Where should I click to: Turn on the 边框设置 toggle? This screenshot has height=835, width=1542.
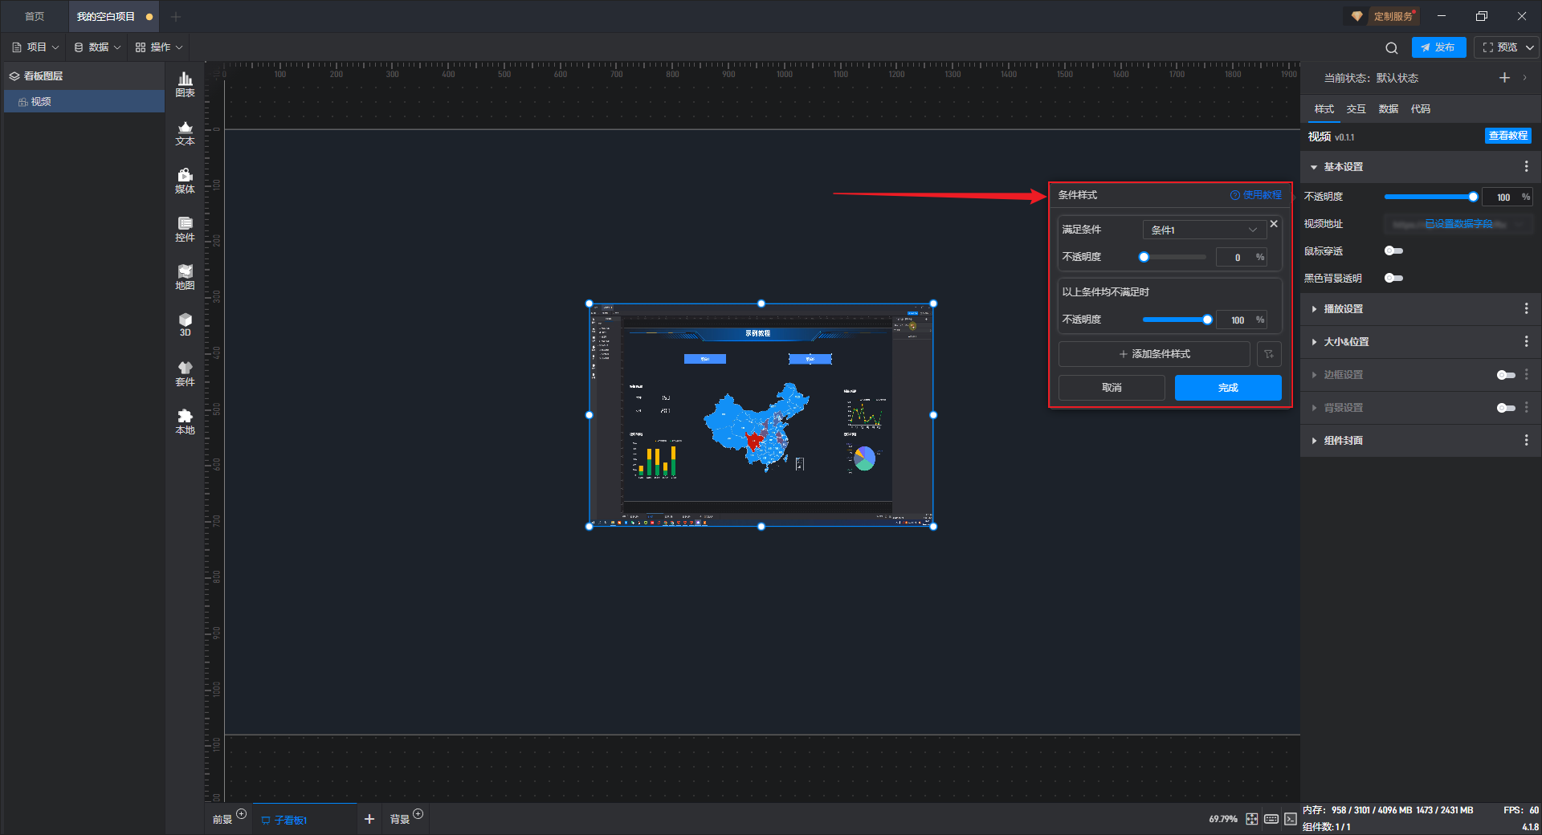tap(1505, 375)
